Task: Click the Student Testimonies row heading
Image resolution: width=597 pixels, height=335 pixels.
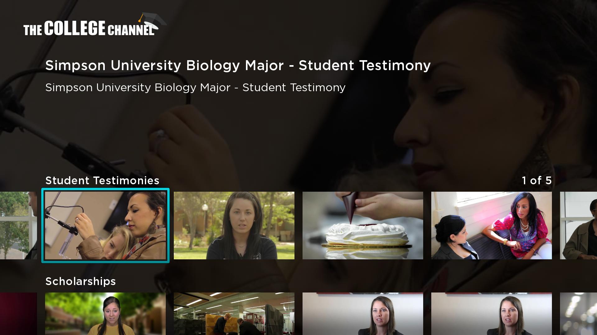Action: (102, 181)
